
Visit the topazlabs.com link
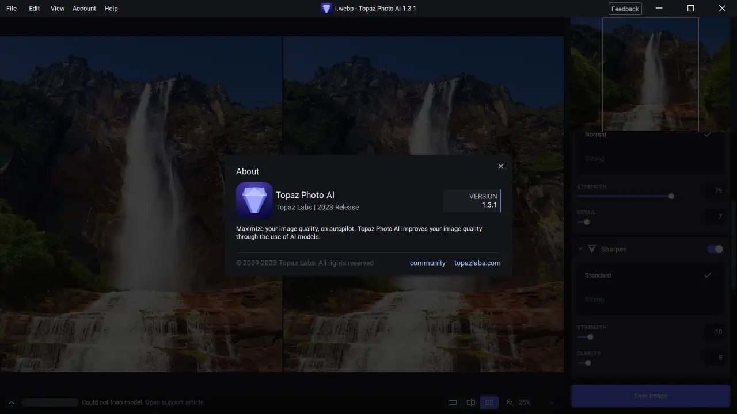tap(477, 263)
